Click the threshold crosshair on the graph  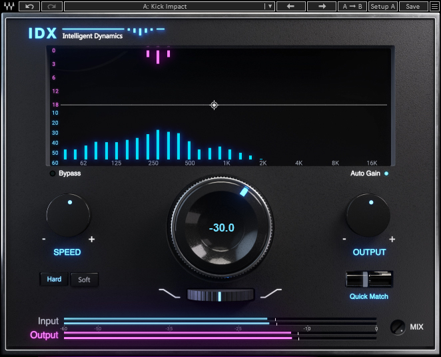pyautogui.click(x=214, y=105)
